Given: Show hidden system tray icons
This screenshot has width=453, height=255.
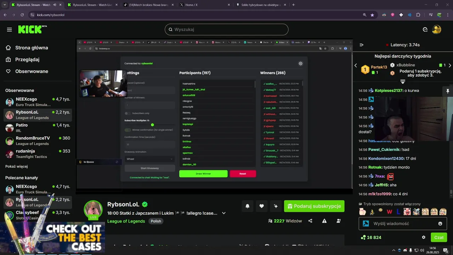Looking at the screenshot, I should (x=394, y=250).
